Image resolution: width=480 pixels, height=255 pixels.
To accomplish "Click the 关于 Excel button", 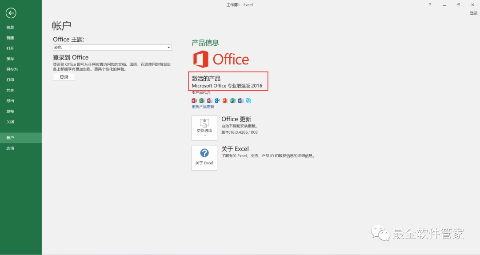I will pos(204,158).
